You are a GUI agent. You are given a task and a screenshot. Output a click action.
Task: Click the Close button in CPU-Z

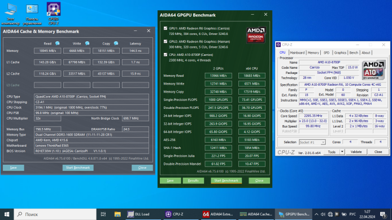[x=378, y=152]
